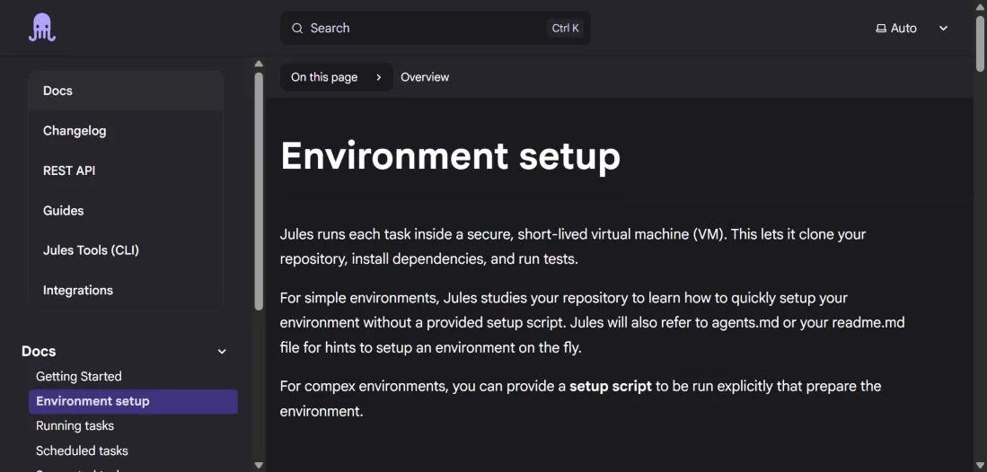Image resolution: width=987 pixels, height=472 pixels.
Task: Click the bold 'setup script' text
Action: point(611,386)
